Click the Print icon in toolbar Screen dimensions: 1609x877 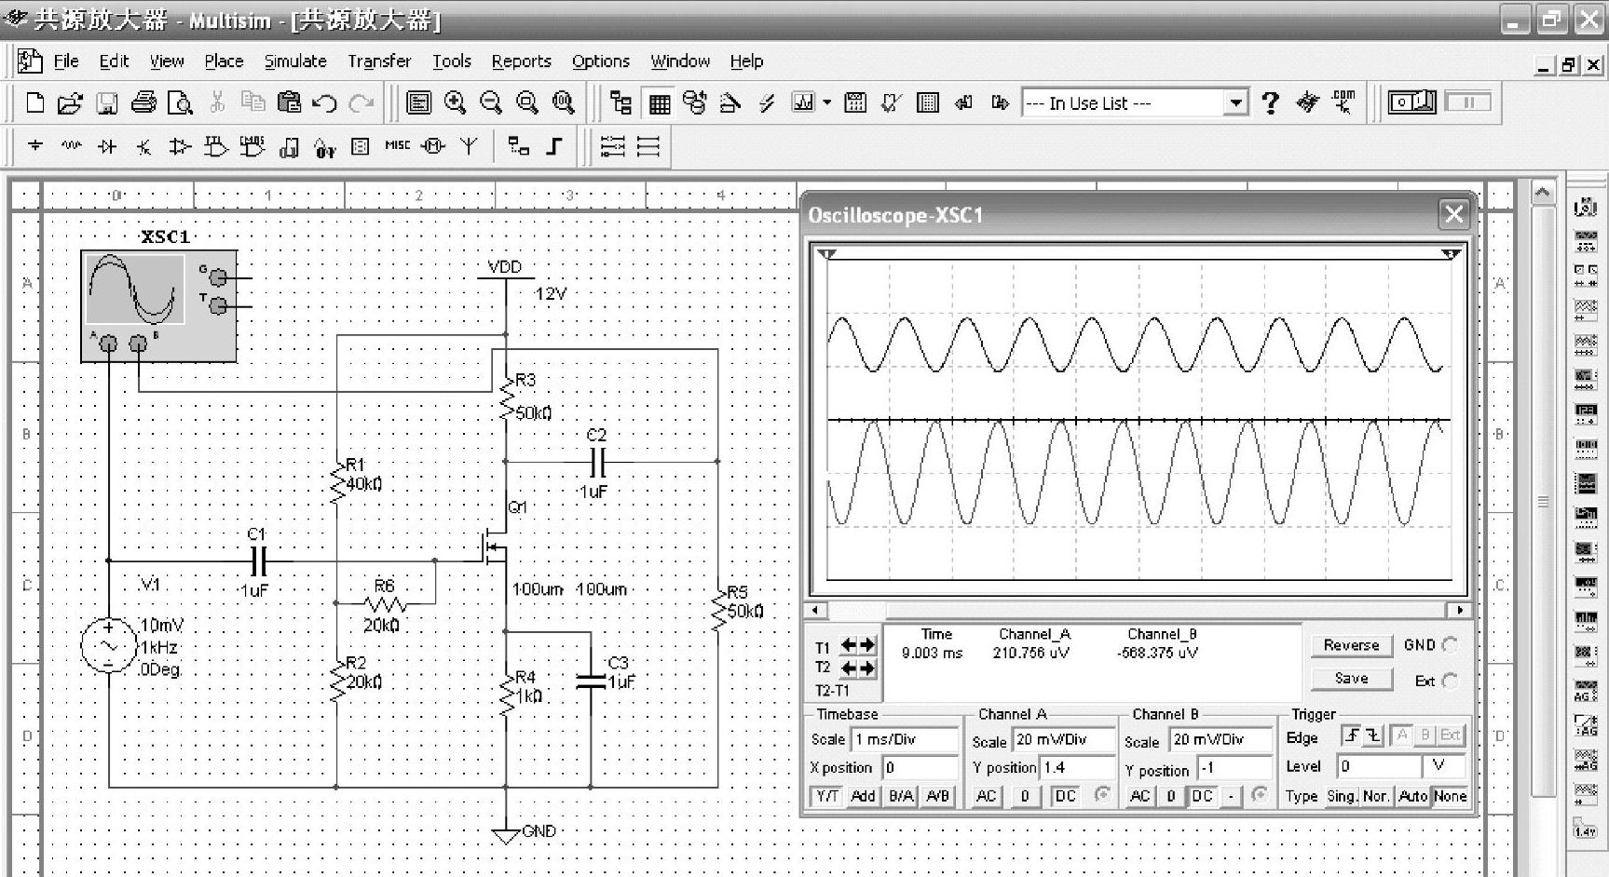click(x=143, y=102)
